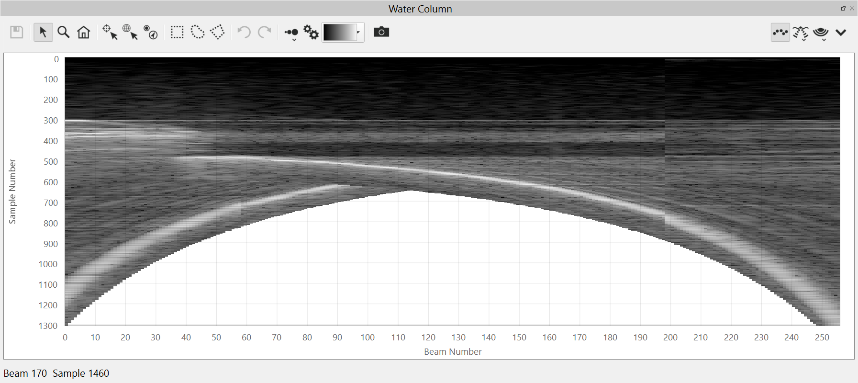Click the point-and-compass navigation tool
Viewport: 858px width, 383px height.
pyautogui.click(x=151, y=32)
